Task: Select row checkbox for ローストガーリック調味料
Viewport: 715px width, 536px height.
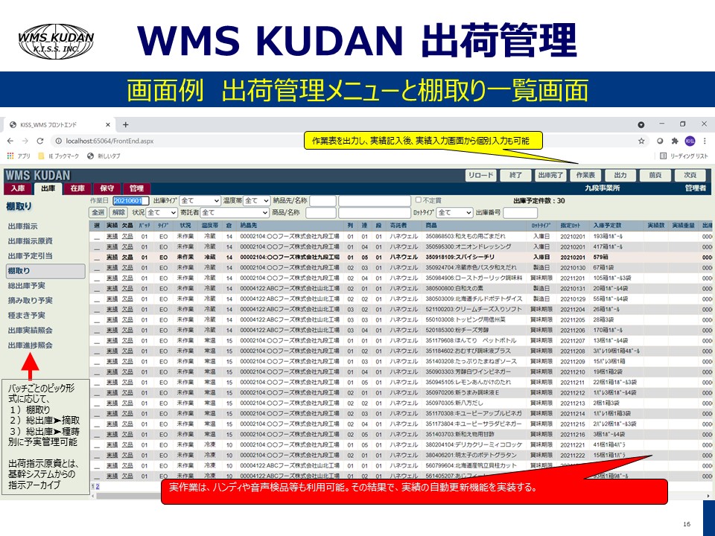Action: [x=97, y=279]
